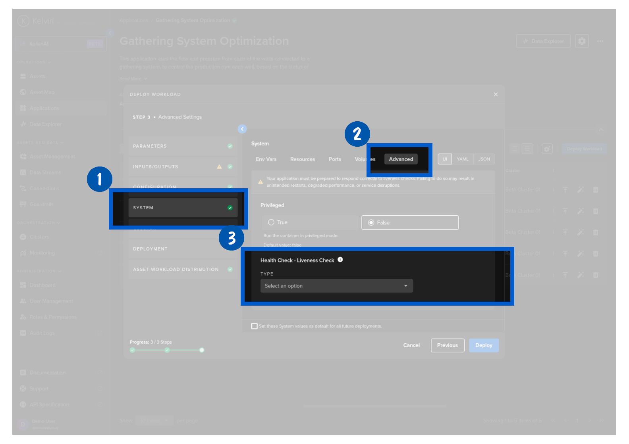Select the True privileged radio option
Image resolution: width=629 pixels, height=444 pixels.
(x=271, y=222)
